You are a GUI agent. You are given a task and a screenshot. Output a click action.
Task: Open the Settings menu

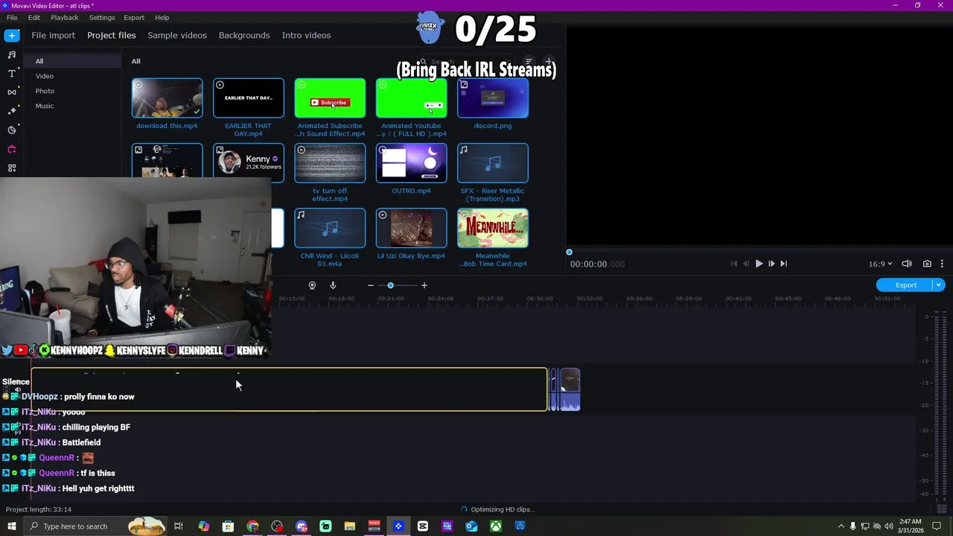point(102,17)
